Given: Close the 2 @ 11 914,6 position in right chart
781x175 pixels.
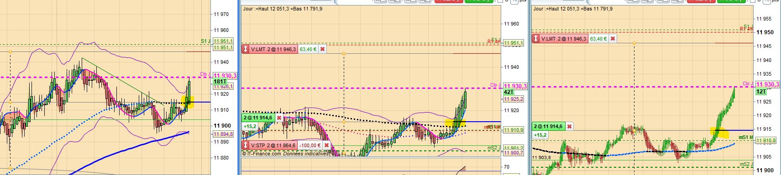Looking at the screenshot, I should 569,126.
